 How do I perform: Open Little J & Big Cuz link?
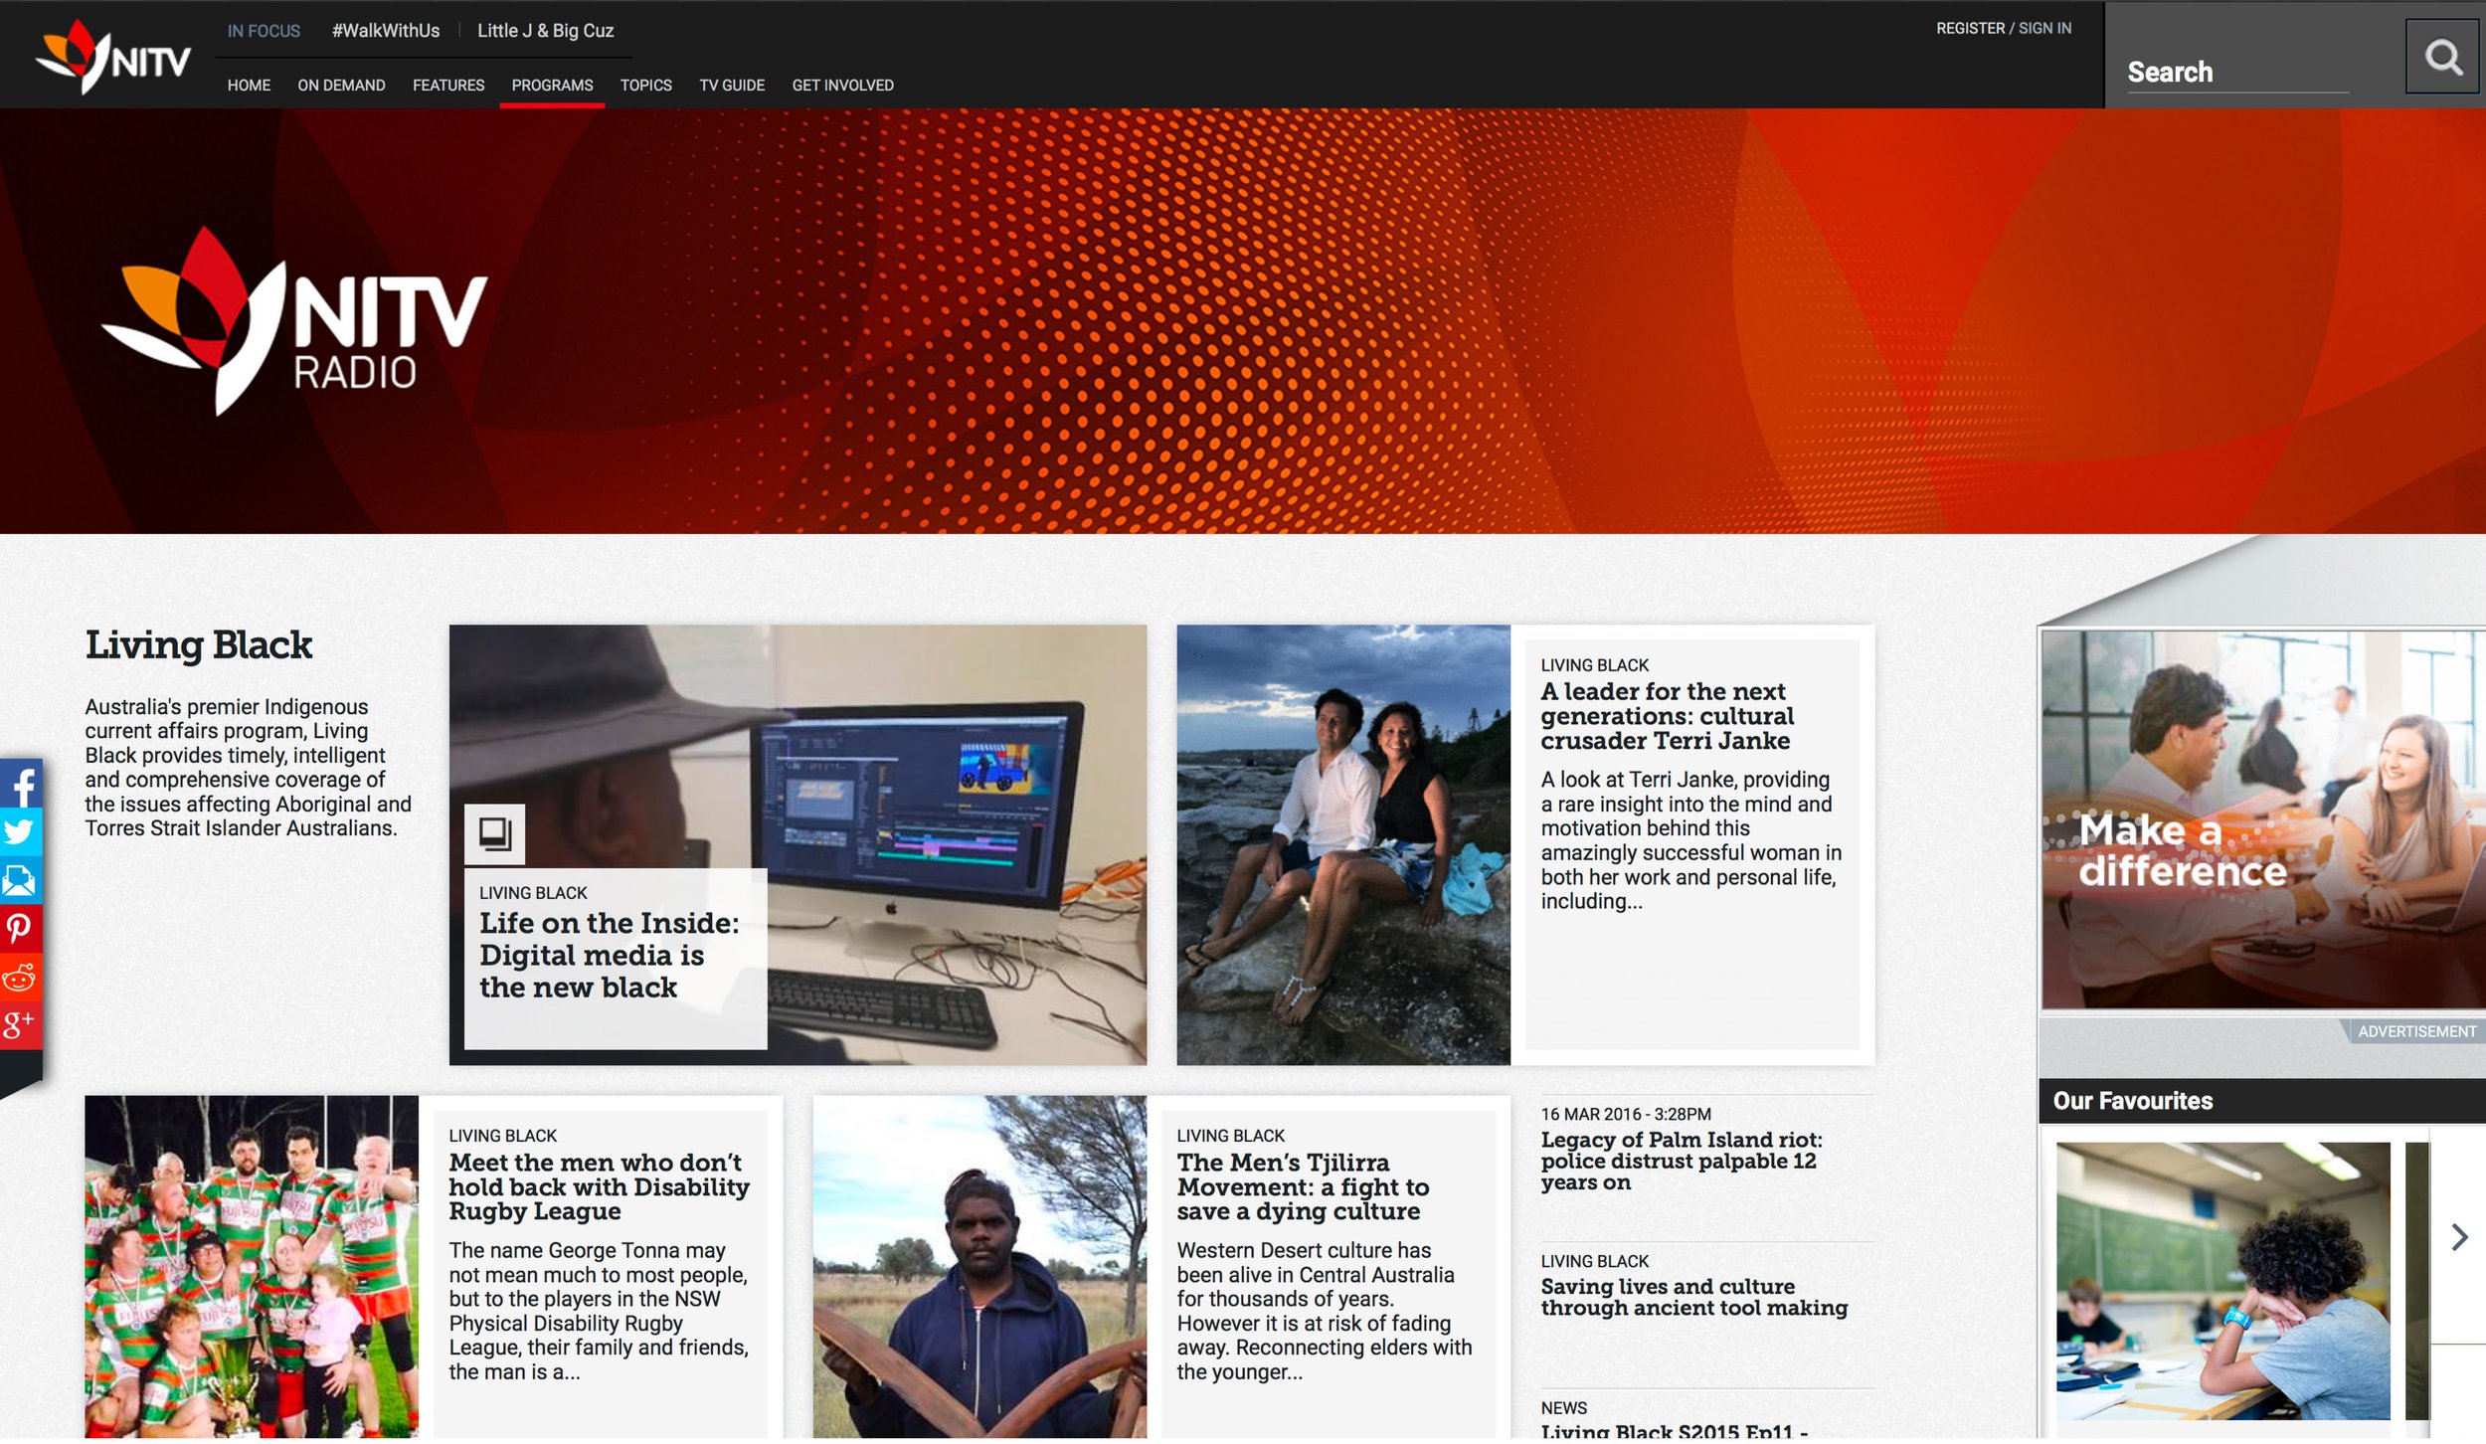click(545, 31)
